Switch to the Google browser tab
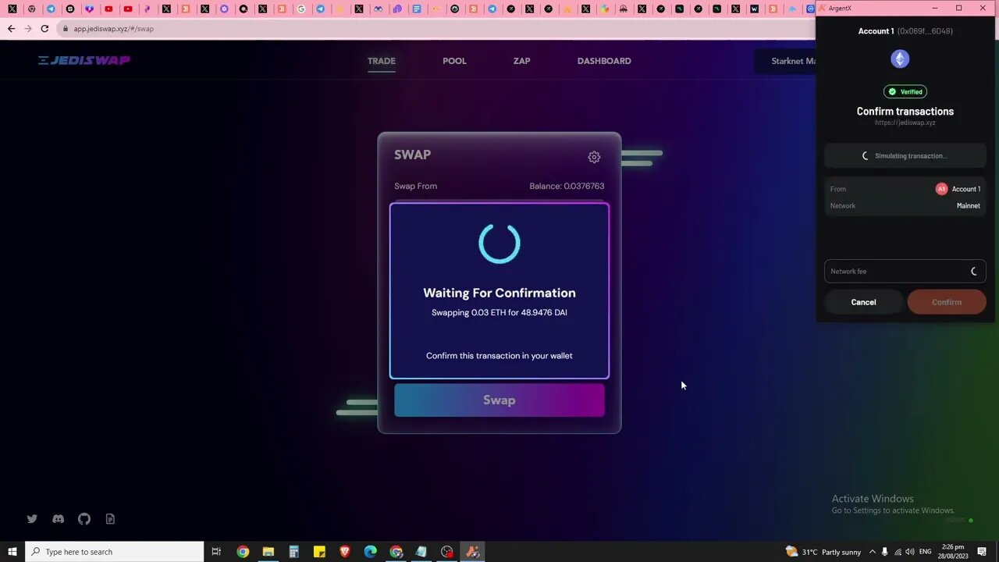This screenshot has height=562, width=999. pos(301,9)
